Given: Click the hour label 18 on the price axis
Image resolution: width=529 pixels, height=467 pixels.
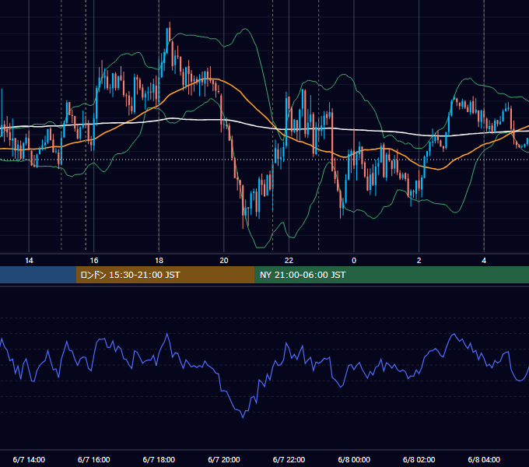Looking at the screenshot, I should (x=159, y=261).
